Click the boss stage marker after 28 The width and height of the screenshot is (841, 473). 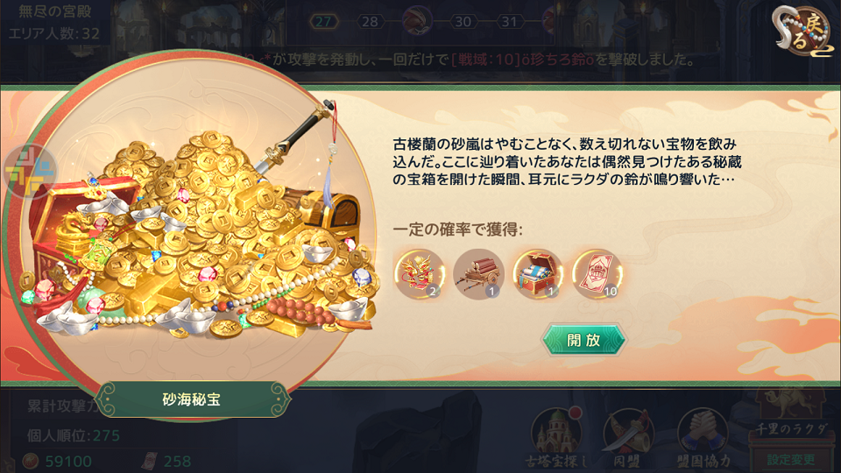pos(417,21)
